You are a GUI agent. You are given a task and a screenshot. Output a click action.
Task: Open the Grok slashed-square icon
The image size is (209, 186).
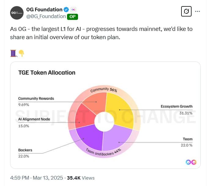point(186,12)
